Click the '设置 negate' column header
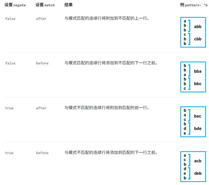 click(x=15, y=5)
